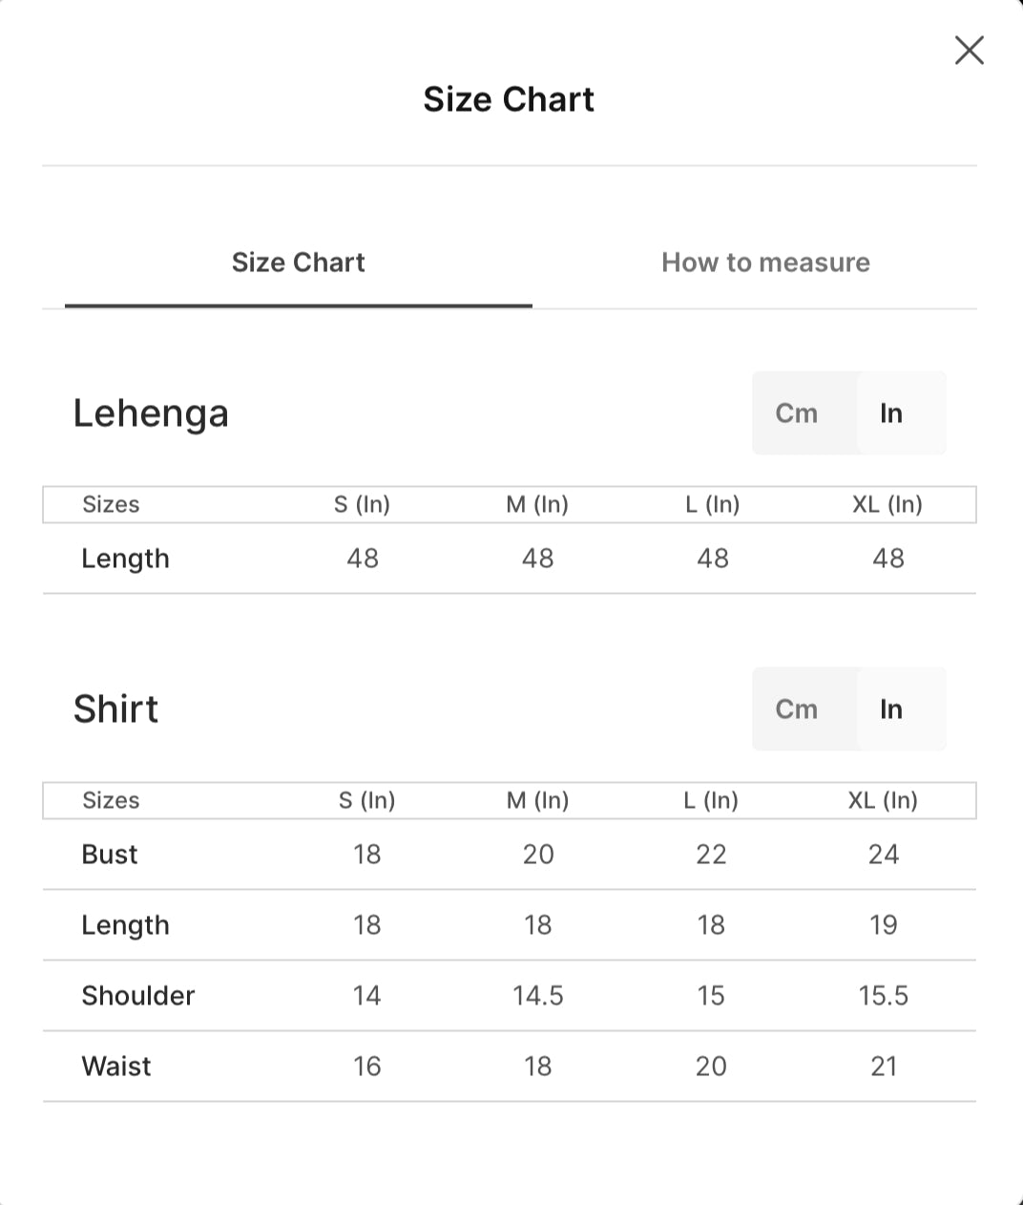This screenshot has width=1023, height=1205.
Task: Click the M shoulder value 14.5
Action: click(538, 996)
